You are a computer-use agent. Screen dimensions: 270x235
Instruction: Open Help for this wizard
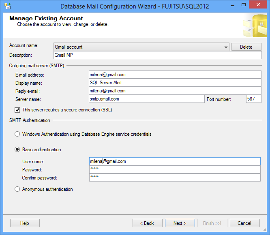[x=25, y=223]
